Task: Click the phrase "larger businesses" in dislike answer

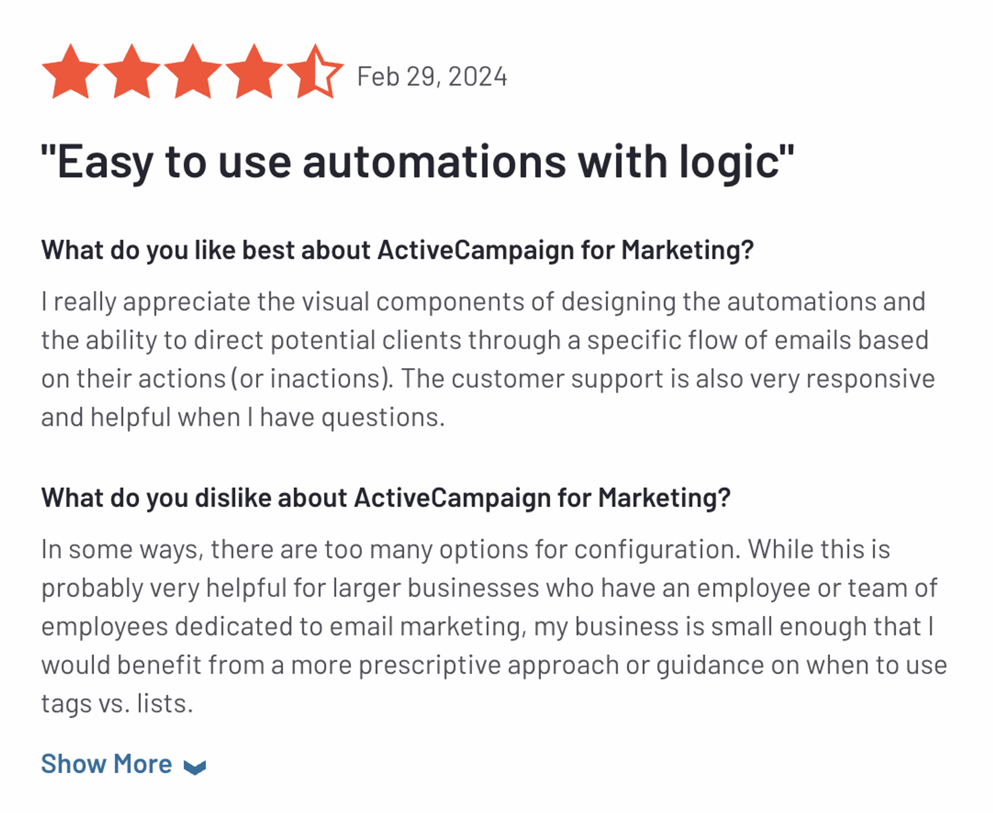Action: 435,588
